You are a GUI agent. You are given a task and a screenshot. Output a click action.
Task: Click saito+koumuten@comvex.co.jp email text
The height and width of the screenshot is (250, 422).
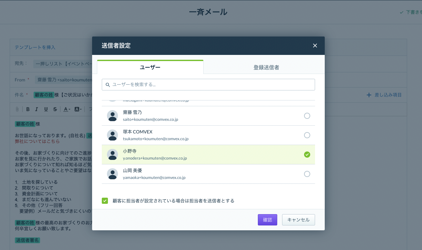point(151,120)
